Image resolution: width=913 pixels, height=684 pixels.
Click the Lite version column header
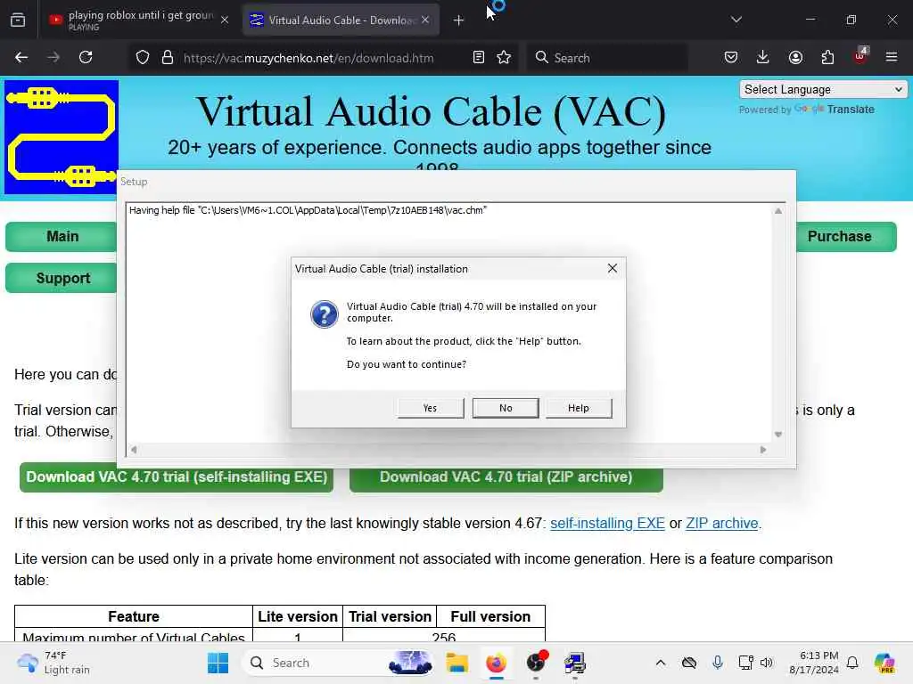click(298, 616)
